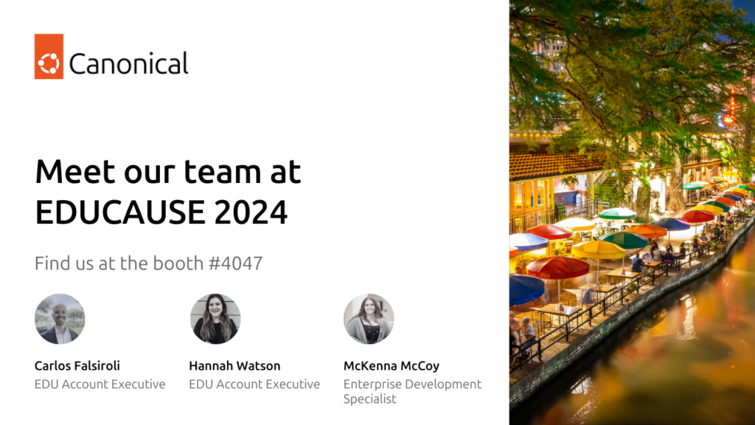Click the EDU Account Executive title under Hannah Watson
The height and width of the screenshot is (425, 755).
[254, 384]
